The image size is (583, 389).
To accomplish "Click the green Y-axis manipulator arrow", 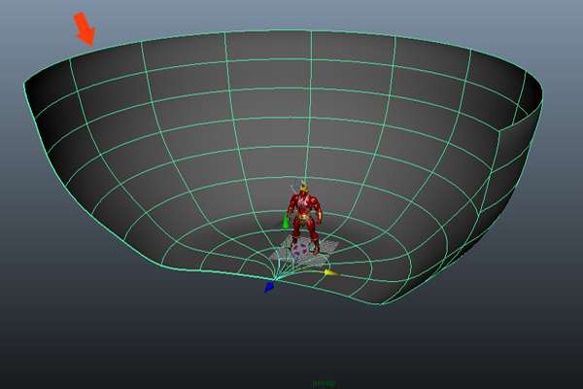I will (x=286, y=220).
